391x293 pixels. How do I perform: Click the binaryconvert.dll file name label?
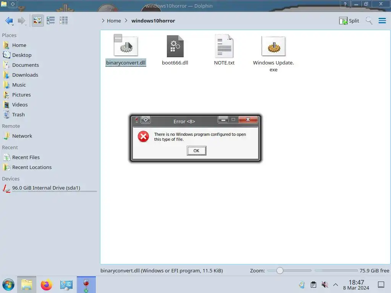[x=126, y=63]
